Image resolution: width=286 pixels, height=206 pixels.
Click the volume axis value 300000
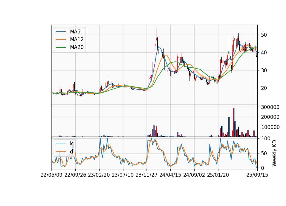[x=270, y=107]
